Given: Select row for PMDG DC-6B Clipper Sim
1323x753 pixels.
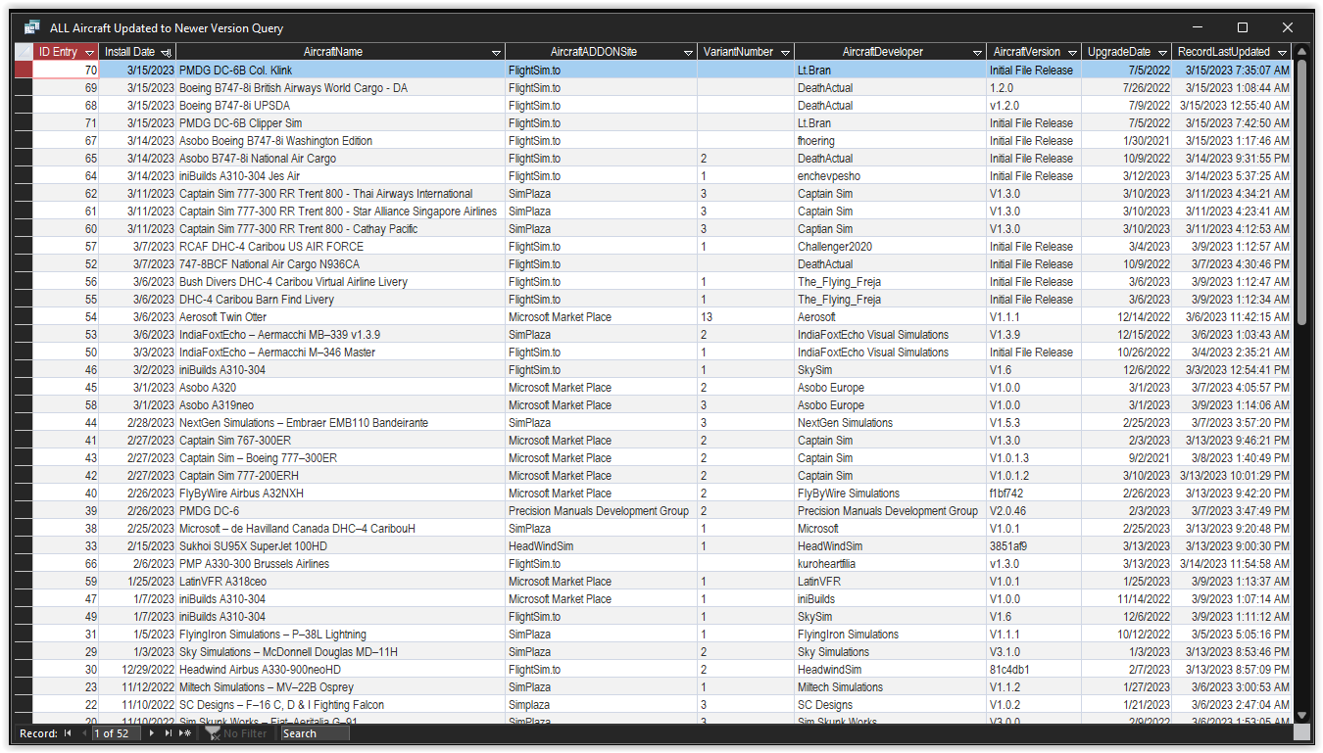Looking at the screenshot, I should coord(24,123).
